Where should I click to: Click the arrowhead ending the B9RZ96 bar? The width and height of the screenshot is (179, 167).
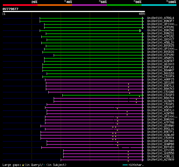[140, 30]
